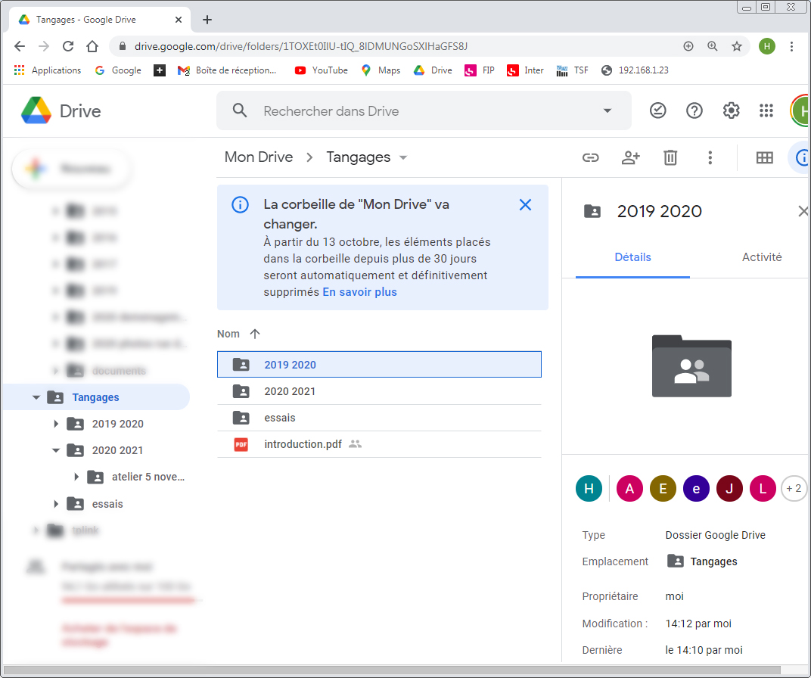Collapse the Tangages folder in sidebar tree
The width and height of the screenshot is (811, 678).
pyautogui.click(x=36, y=397)
